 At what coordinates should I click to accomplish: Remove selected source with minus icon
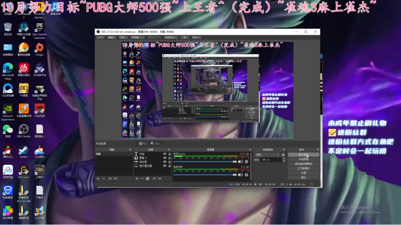pyautogui.click(x=142, y=178)
